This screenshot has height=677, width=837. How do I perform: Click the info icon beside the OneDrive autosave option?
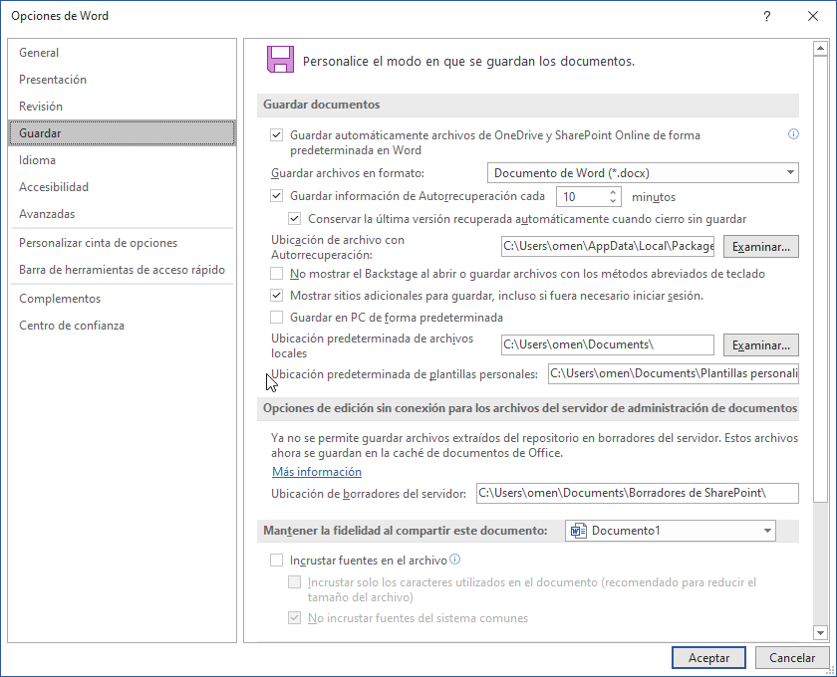(x=793, y=133)
